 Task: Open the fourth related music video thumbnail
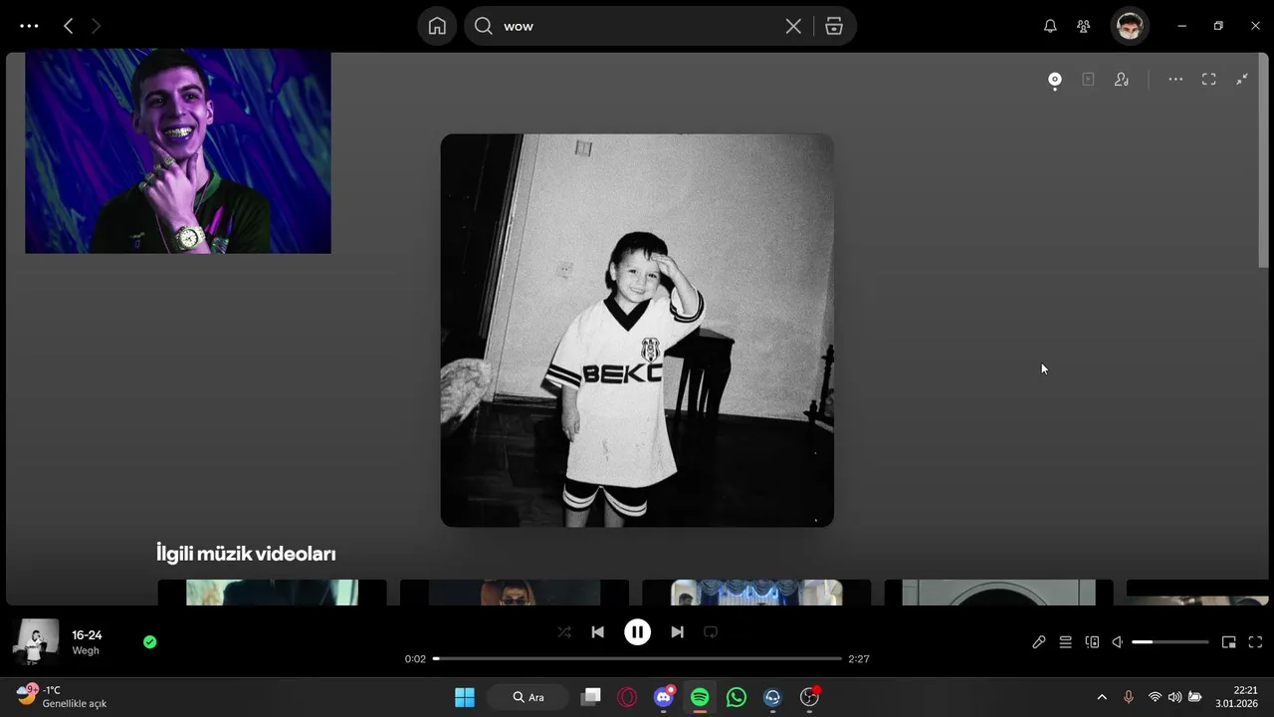click(x=998, y=593)
